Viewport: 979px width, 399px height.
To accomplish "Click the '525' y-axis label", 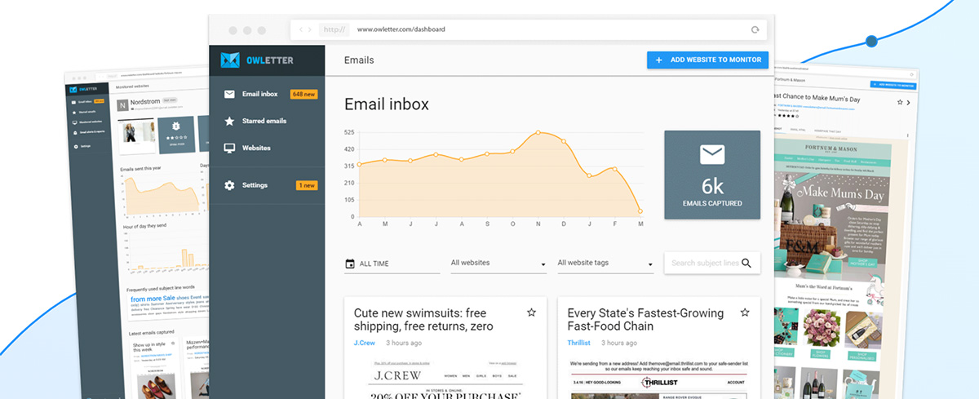I will point(349,132).
